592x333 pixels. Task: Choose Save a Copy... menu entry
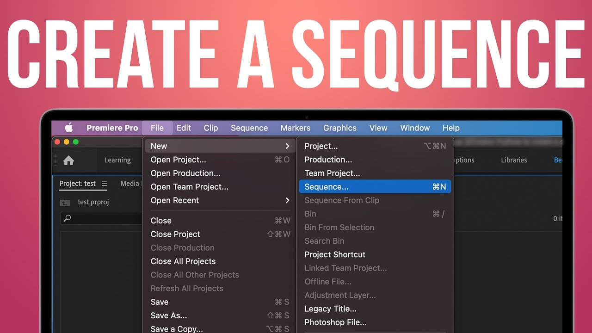219,329
